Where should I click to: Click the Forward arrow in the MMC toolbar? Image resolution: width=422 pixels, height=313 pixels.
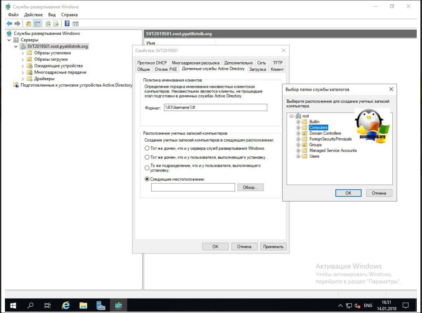pyautogui.click(x=17, y=23)
